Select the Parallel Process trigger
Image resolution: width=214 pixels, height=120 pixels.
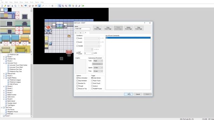click(92, 88)
